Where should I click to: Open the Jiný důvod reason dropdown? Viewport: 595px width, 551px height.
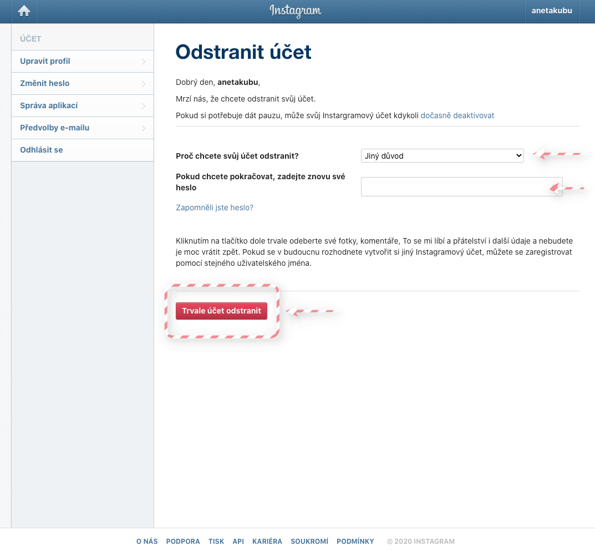click(x=442, y=156)
